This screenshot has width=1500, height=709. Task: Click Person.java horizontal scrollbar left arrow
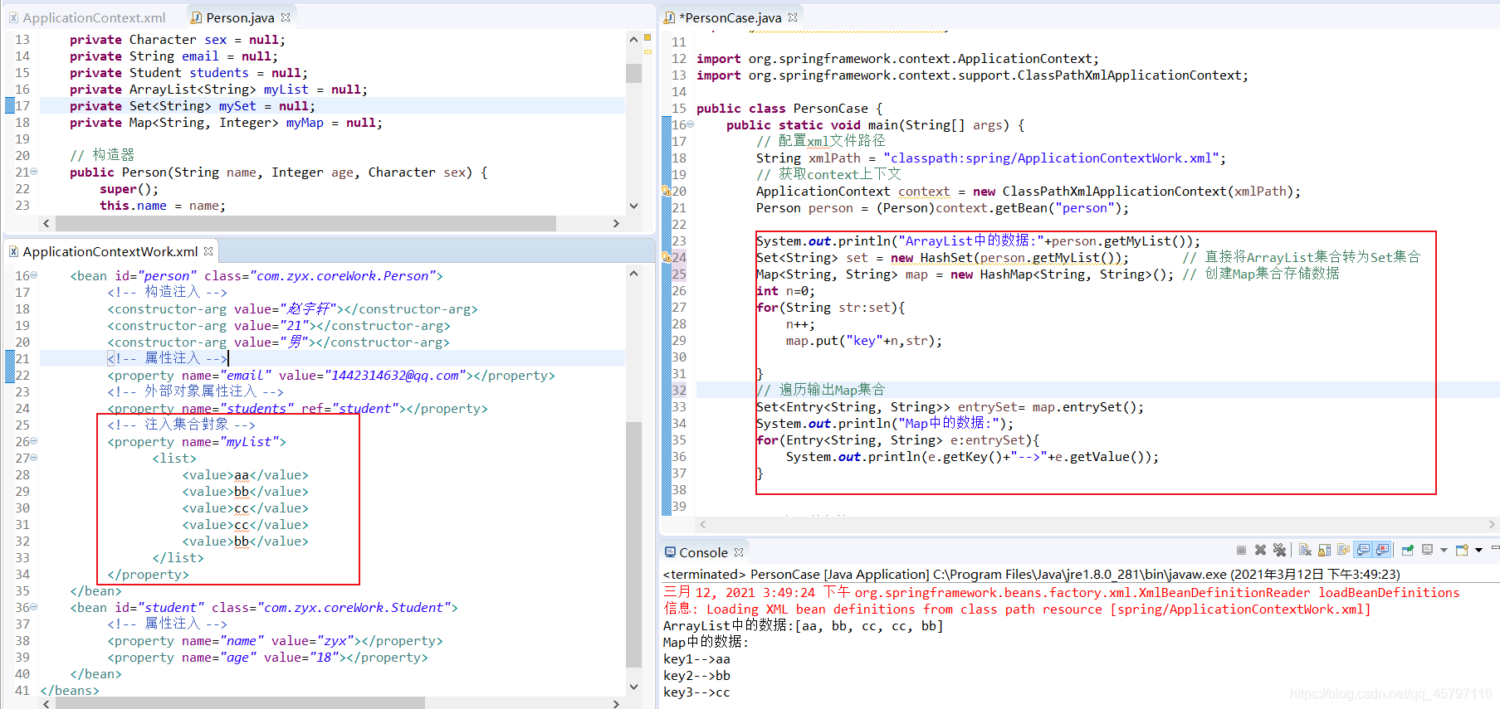pyautogui.click(x=46, y=223)
